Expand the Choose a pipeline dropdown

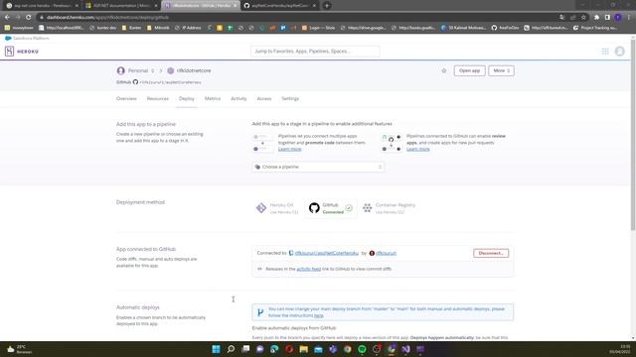coord(318,167)
